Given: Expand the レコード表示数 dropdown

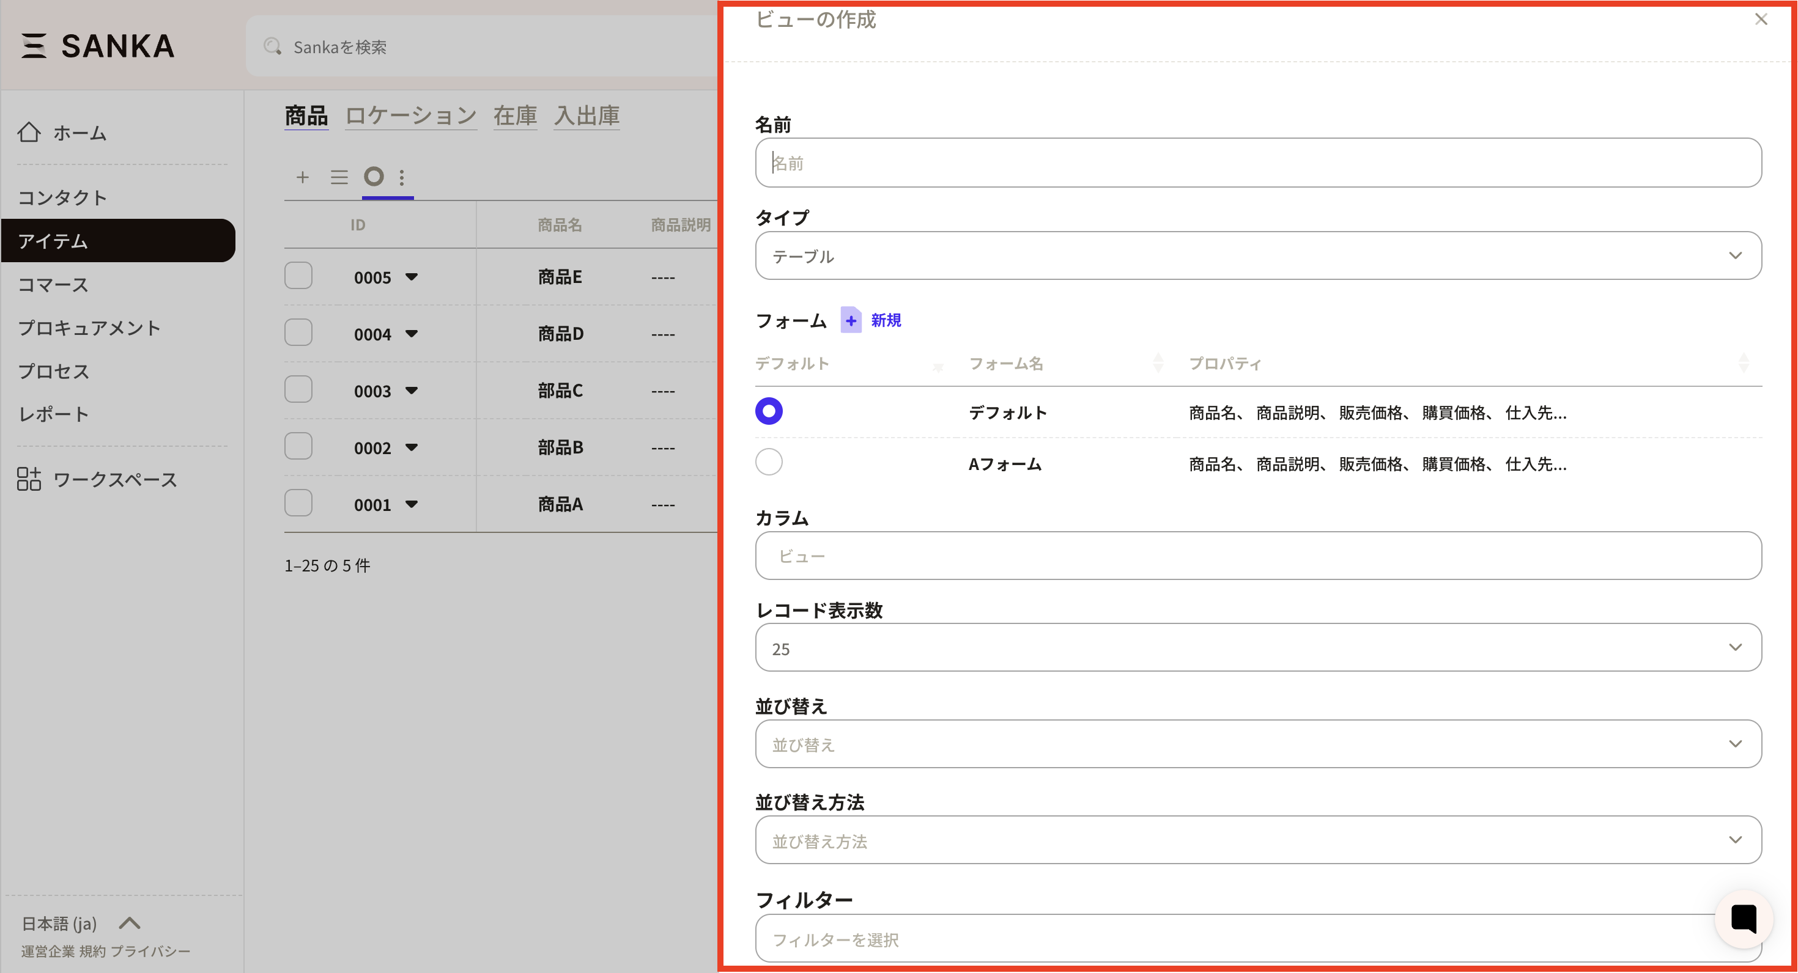Looking at the screenshot, I should click(x=1258, y=648).
